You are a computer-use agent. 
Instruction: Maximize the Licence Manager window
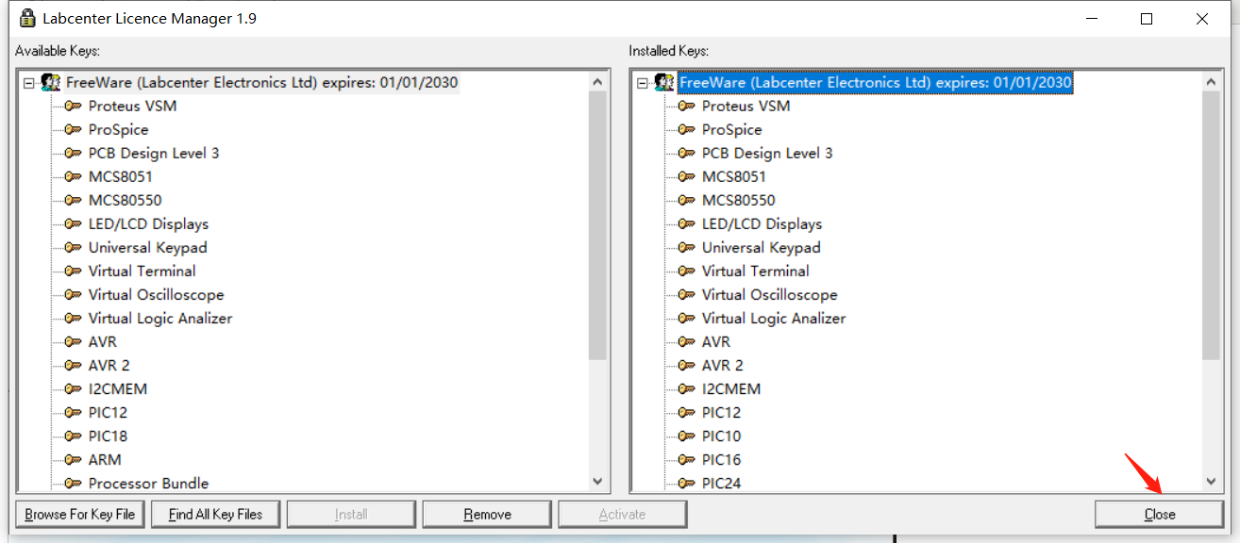point(1147,19)
